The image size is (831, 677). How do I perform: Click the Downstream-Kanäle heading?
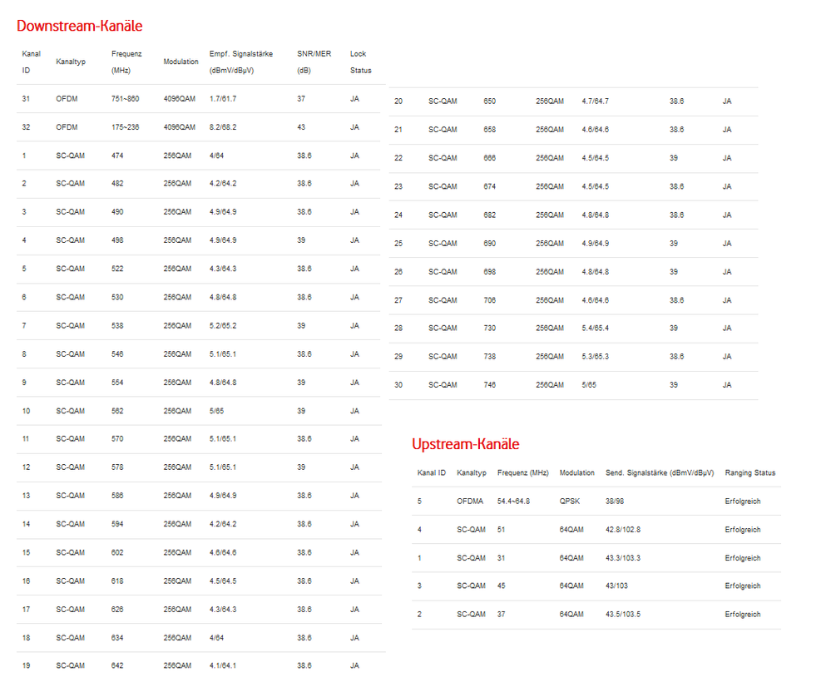(80, 26)
